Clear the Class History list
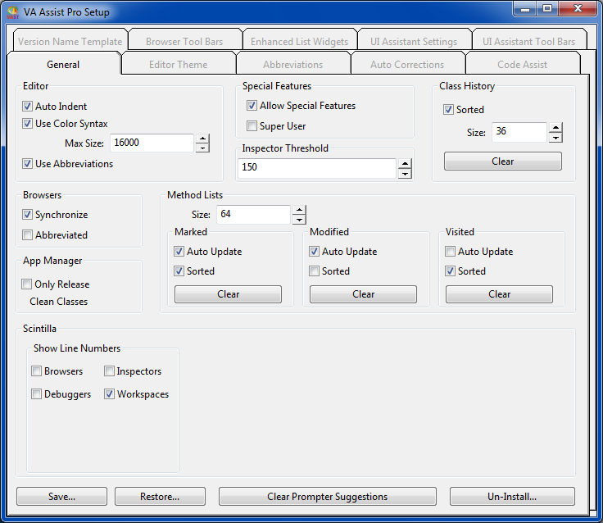Image resolution: width=603 pixels, height=523 pixels. point(502,161)
